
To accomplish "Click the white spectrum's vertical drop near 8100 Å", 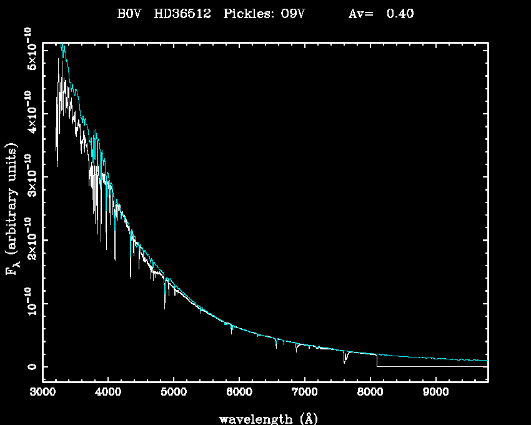I will [x=377, y=361].
